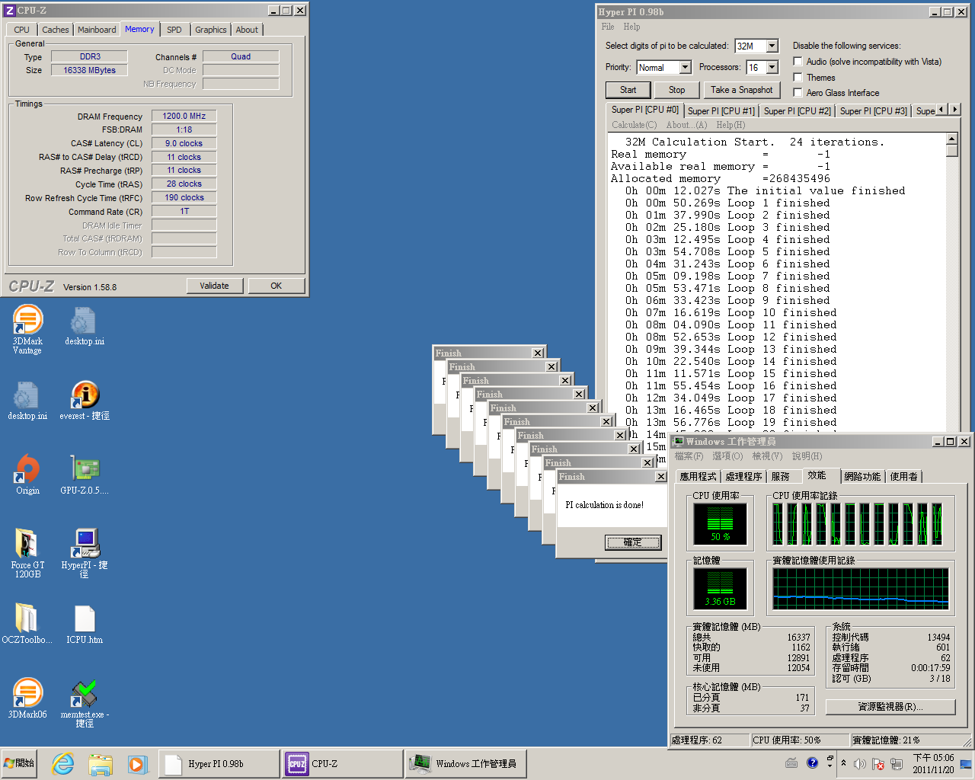975x780 pixels.
Task: Click the CPU-Z window title icon
Action: tap(10, 11)
